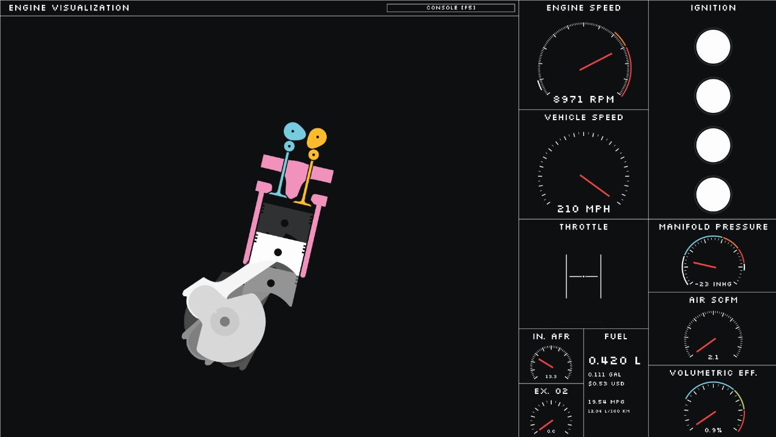Click the blue intake camshaft lobe
Viewport: 776px width, 437px height.
point(294,131)
